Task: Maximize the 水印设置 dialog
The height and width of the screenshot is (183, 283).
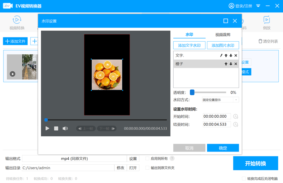Action: [x=226, y=21]
